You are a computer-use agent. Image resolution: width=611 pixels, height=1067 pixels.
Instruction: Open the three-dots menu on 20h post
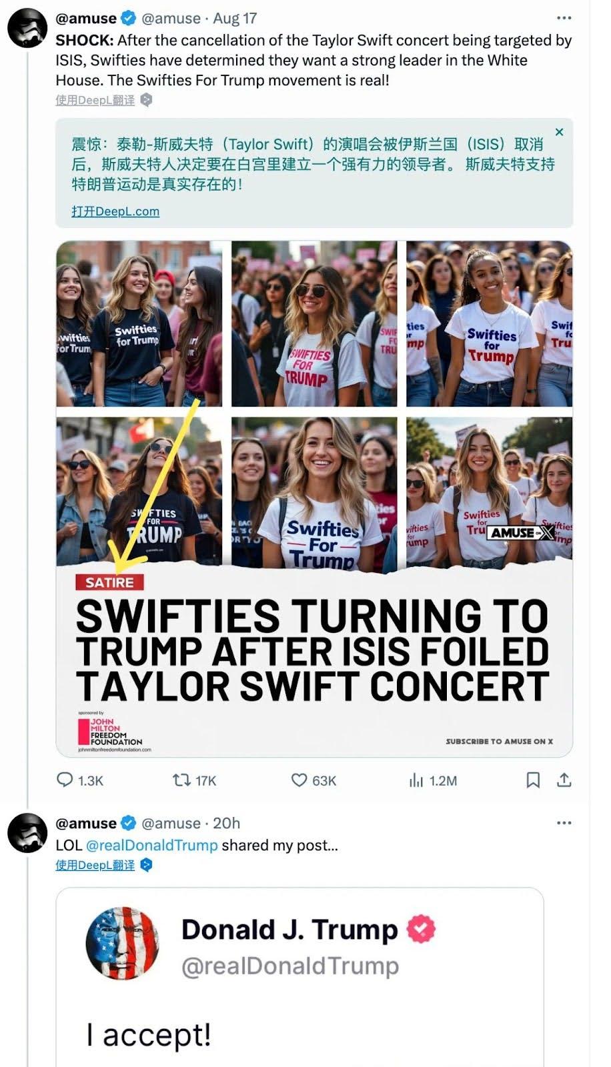click(564, 823)
